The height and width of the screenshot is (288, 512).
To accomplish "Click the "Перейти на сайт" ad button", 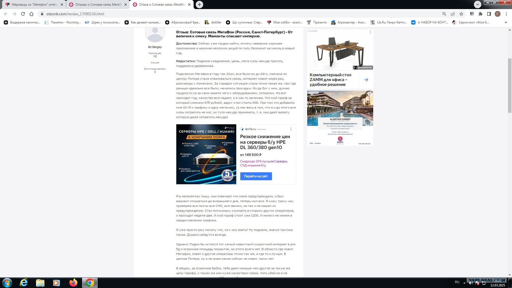I will pyautogui.click(x=256, y=176).
